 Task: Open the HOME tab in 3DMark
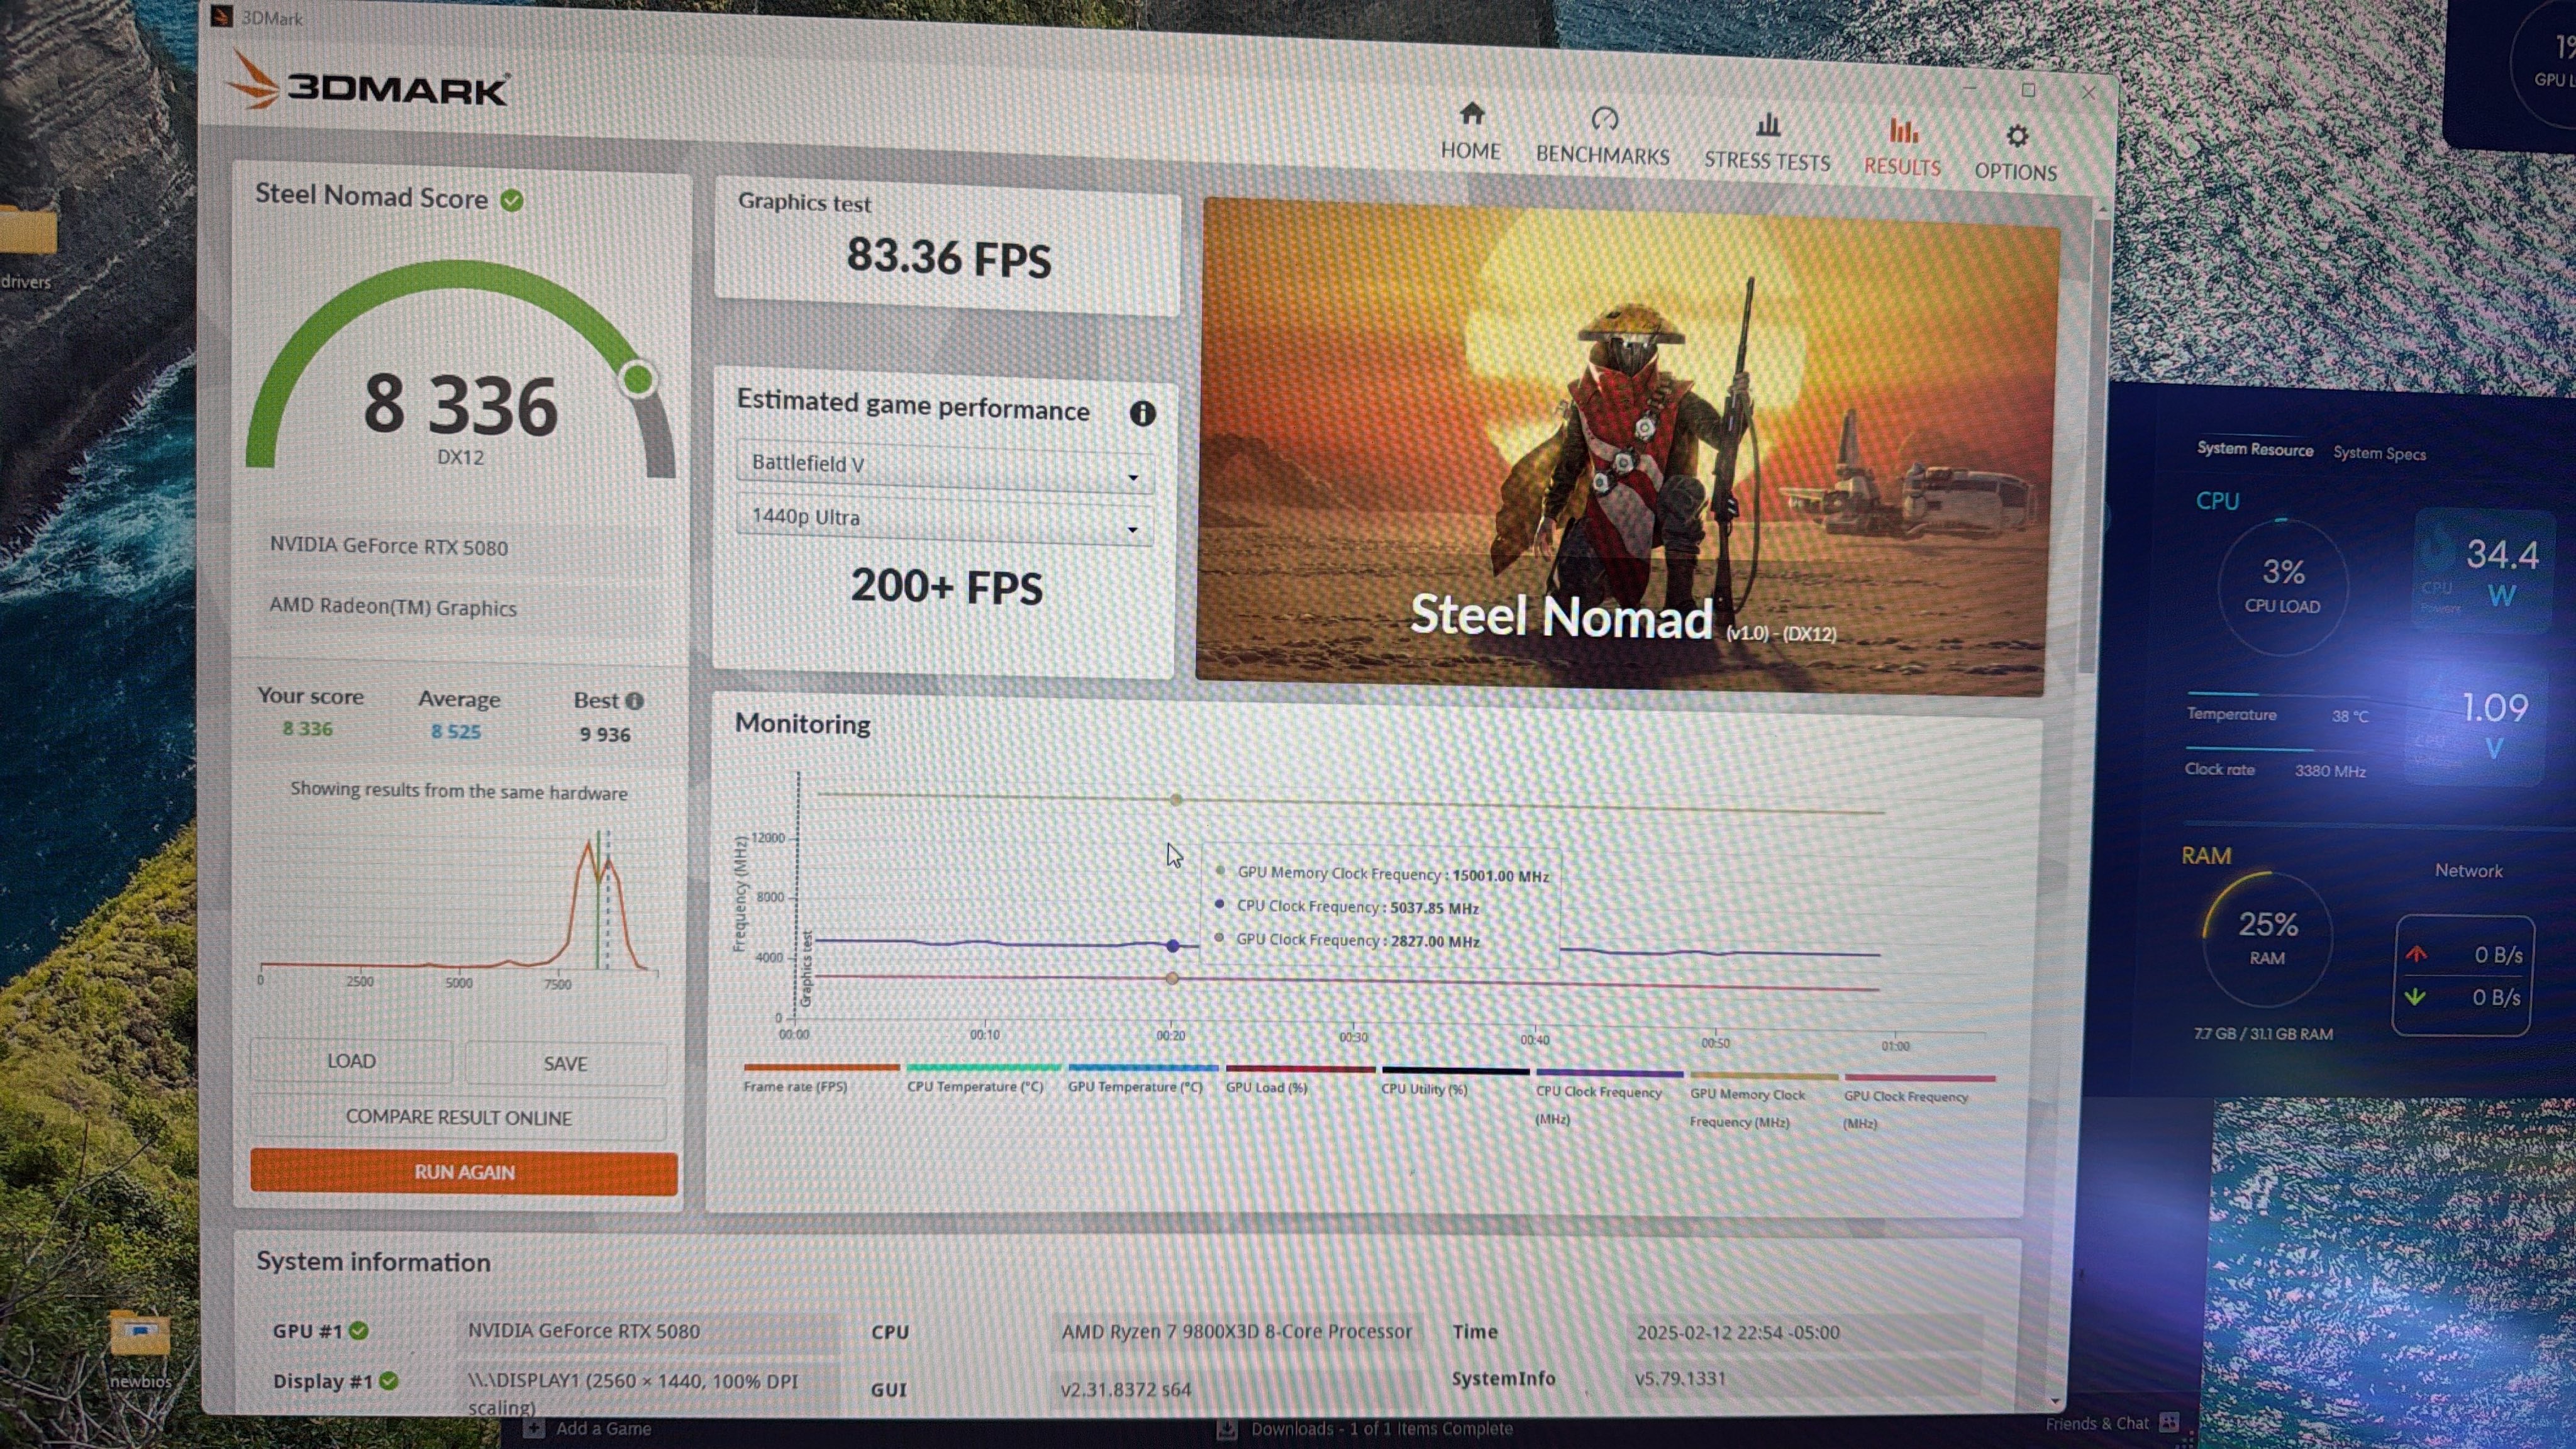click(1470, 131)
